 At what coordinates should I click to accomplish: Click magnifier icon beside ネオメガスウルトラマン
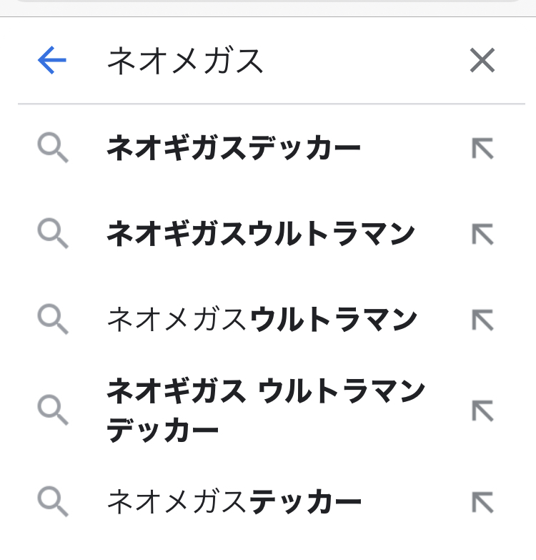click(53, 319)
